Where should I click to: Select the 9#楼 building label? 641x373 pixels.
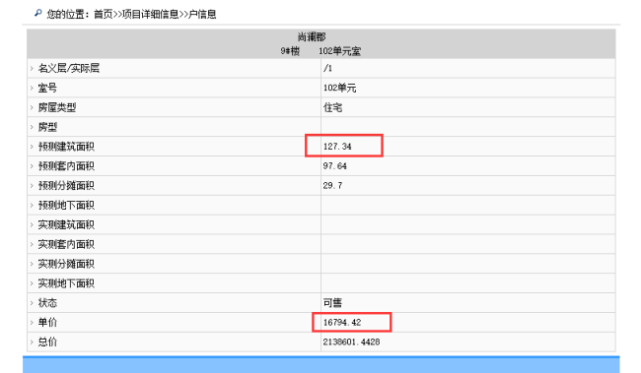coord(290,51)
